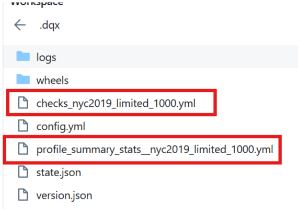The image size is (298, 209).
Task: Open checks_nyc2019_limited_1000.yml file
Action: pyautogui.click(x=116, y=104)
